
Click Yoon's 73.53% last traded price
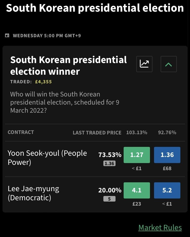110,155
